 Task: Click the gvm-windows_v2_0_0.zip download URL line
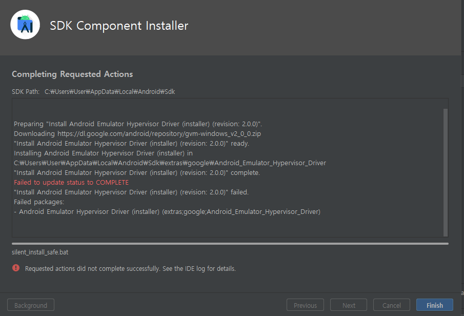pos(137,133)
